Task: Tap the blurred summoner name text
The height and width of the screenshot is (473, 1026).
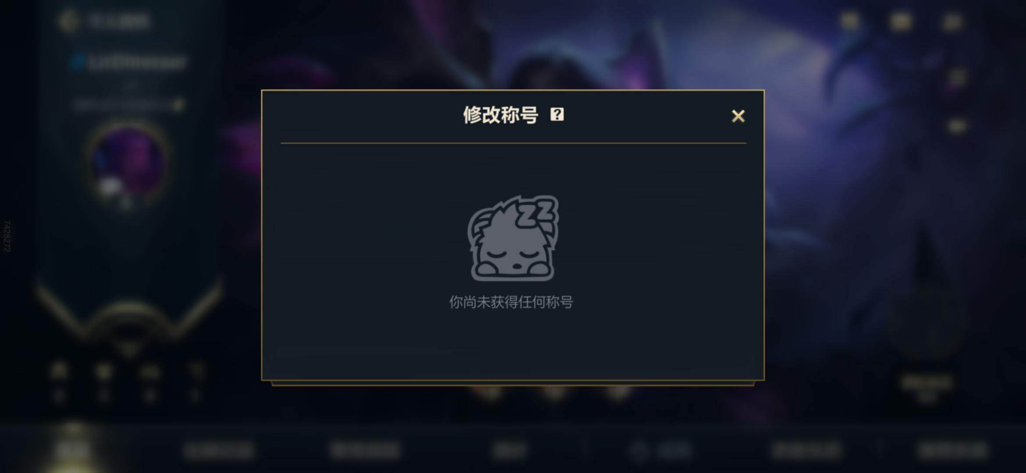Action: pyautogui.click(x=137, y=62)
